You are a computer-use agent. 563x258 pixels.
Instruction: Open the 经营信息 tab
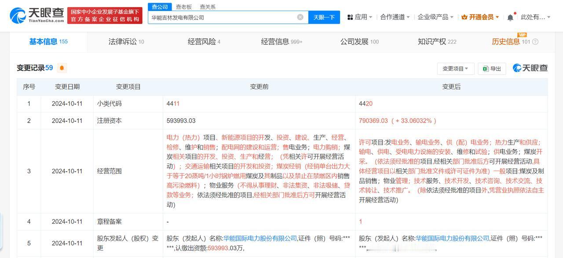point(281,42)
